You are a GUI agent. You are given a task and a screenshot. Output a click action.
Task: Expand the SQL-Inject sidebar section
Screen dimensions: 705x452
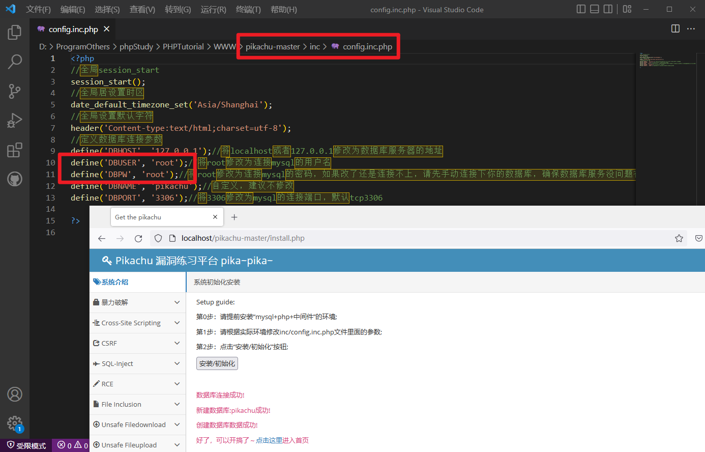point(137,363)
